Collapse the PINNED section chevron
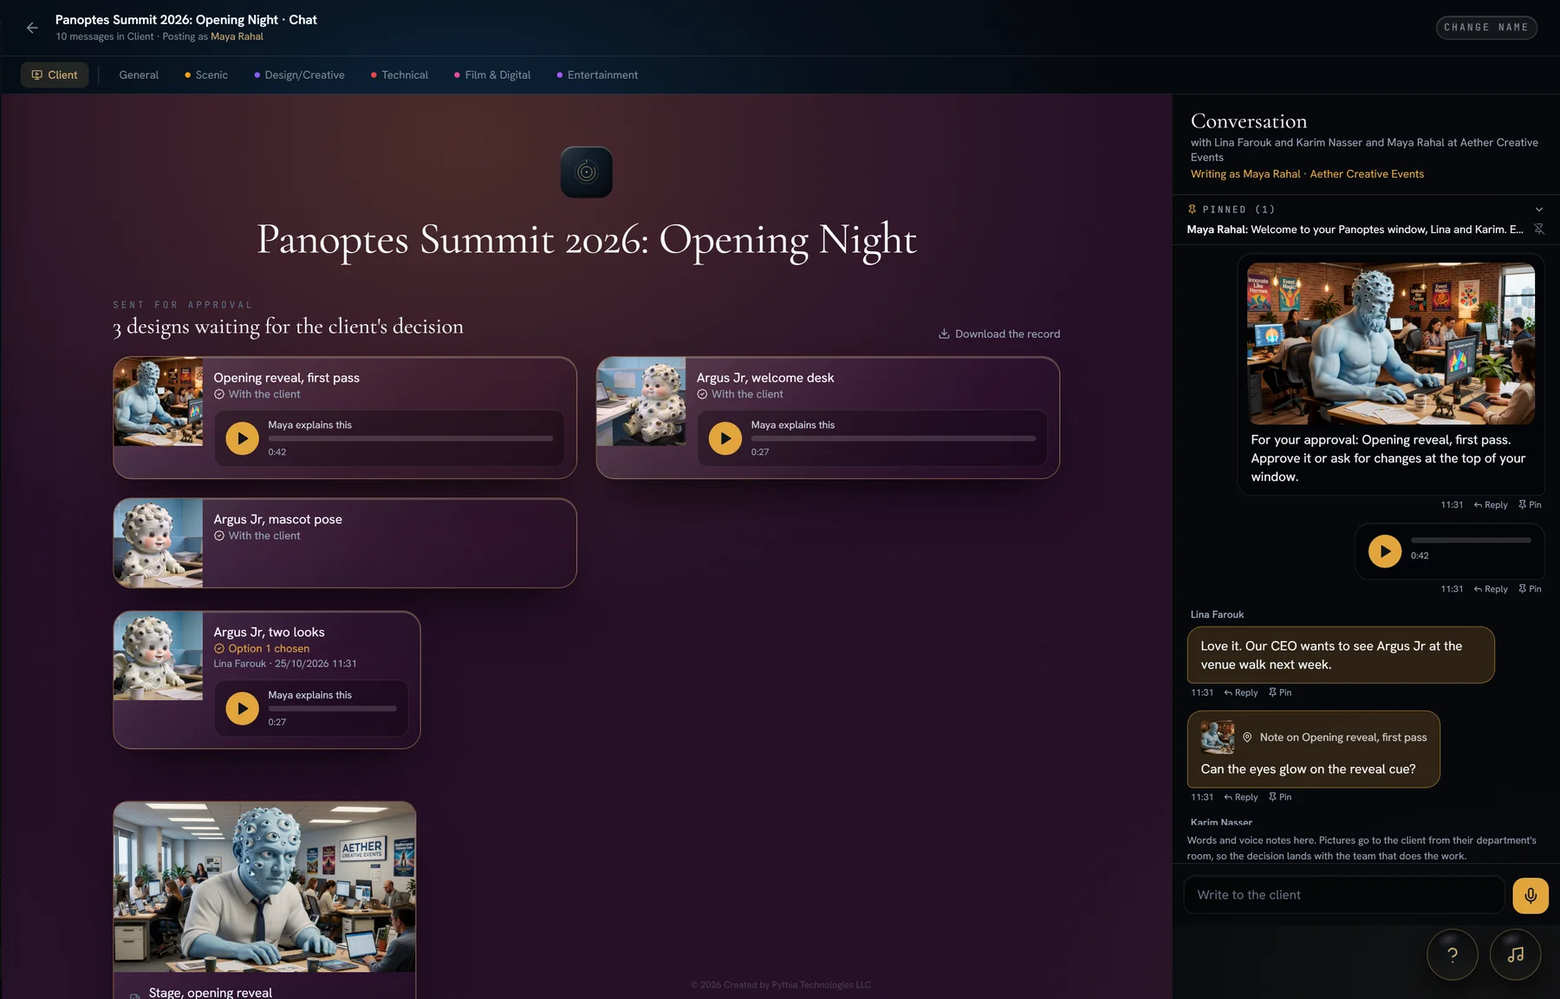1560x999 pixels. (1539, 210)
